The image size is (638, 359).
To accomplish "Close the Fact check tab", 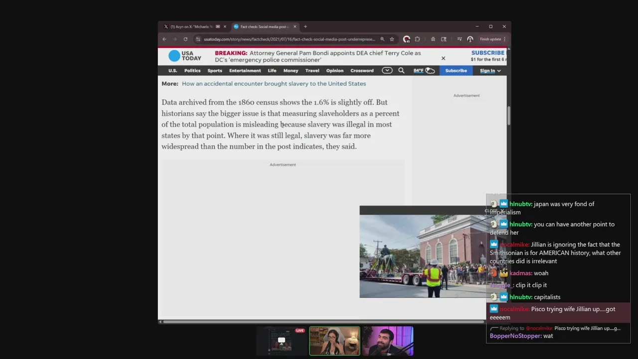I will pyautogui.click(x=295, y=26).
